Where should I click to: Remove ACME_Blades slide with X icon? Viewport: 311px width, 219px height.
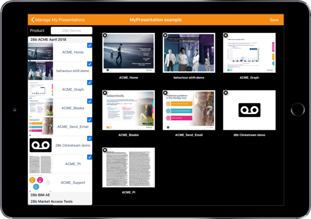[x=105, y=93]
